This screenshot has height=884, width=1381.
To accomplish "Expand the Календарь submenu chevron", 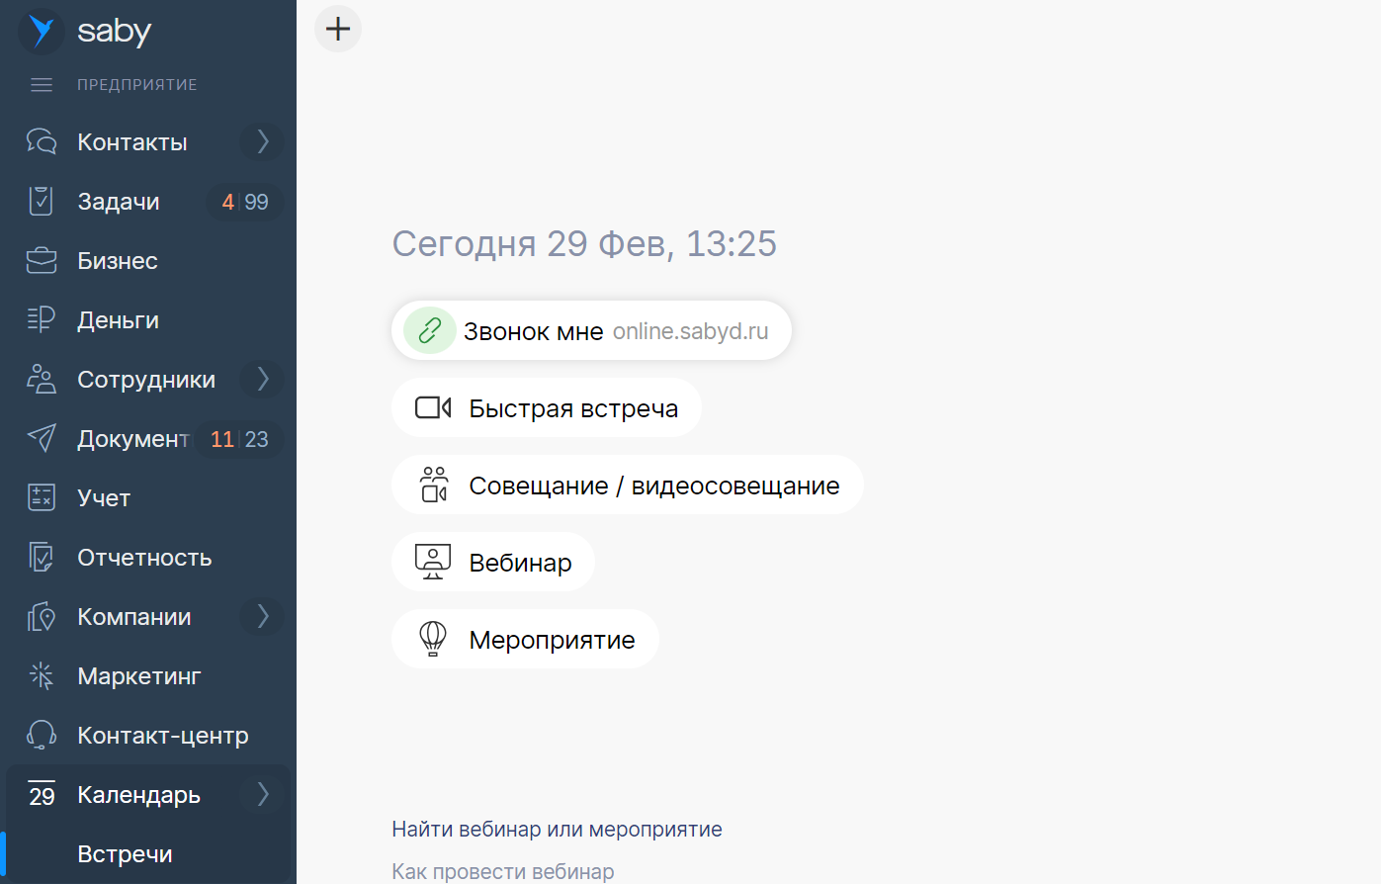I will pyautogui.click(x=262, y=794).
